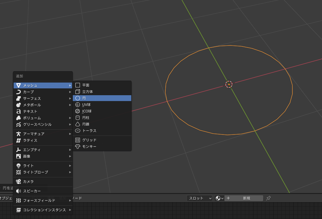322x219 pixels.
Task: Click the metaball icon beside メタボール
Action: click(x=19, y=105)
